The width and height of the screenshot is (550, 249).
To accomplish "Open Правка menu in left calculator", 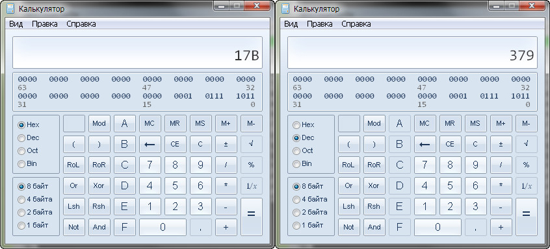I will pyautogui.click(x=45, y=24).
